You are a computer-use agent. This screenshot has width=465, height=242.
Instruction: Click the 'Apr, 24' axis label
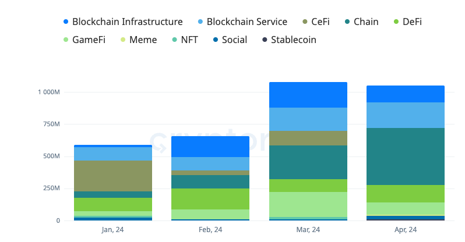[x=406, y=230]
